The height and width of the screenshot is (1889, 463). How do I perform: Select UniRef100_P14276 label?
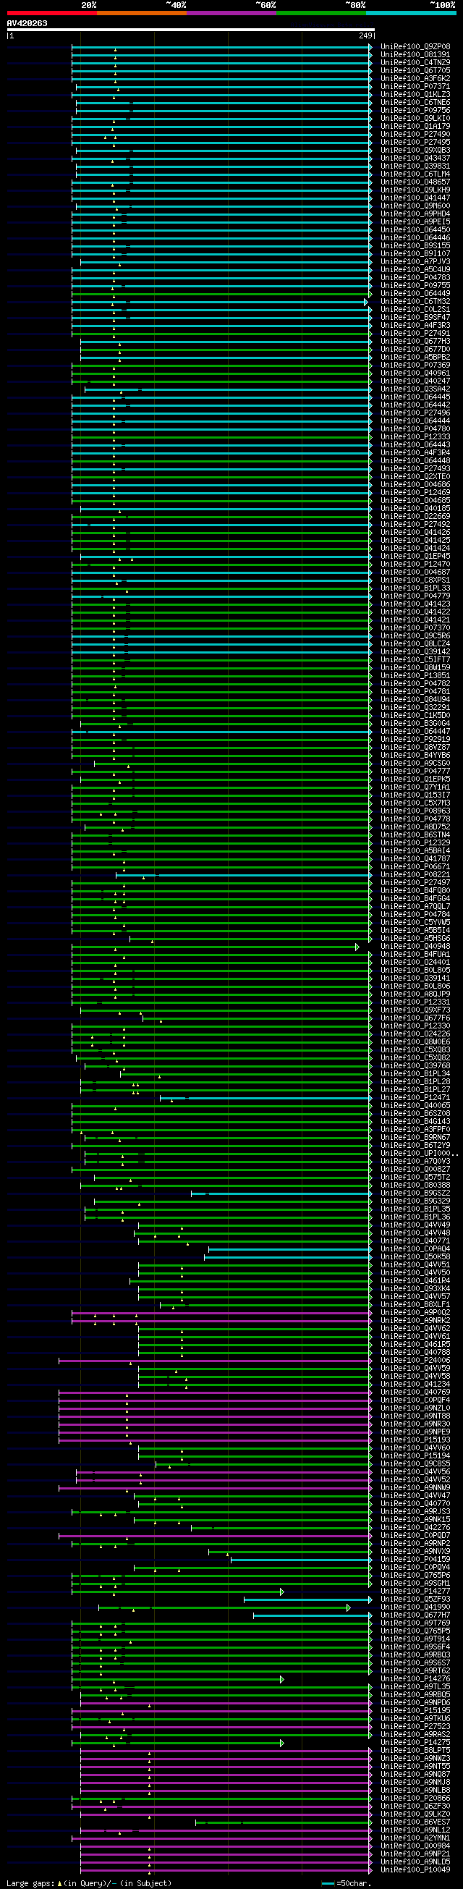(415, 1678)
